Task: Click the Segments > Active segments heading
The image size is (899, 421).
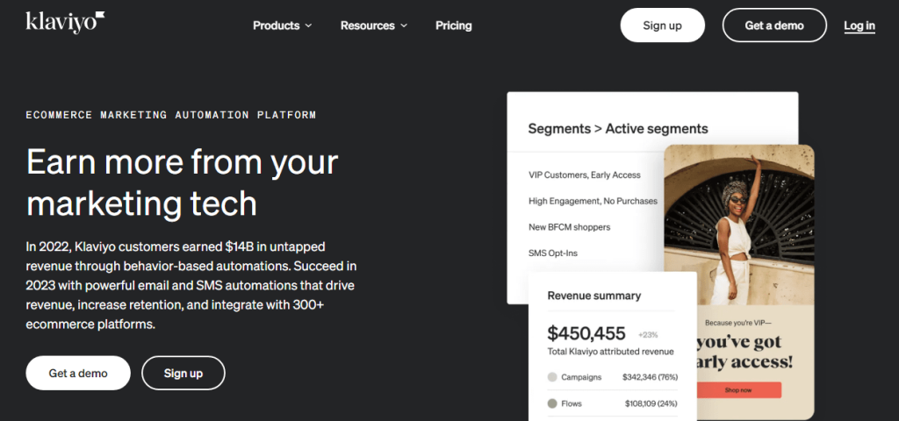Action: pos(618,128)
